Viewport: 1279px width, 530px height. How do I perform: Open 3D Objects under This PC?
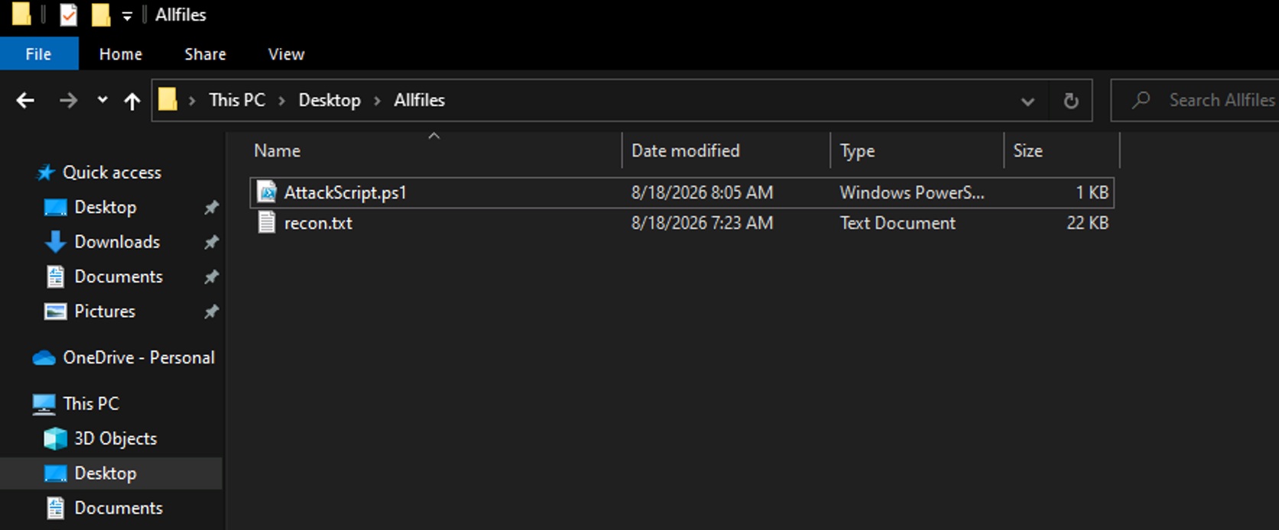pos(115,438)
